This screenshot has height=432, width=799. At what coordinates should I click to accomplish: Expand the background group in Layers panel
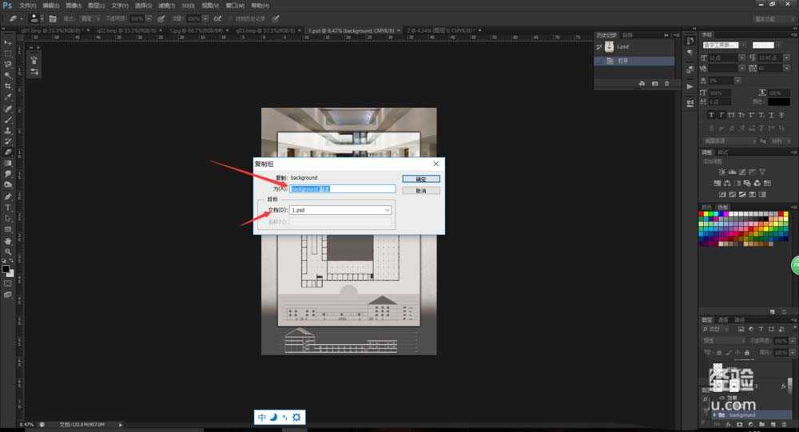(x=714, y=414)
